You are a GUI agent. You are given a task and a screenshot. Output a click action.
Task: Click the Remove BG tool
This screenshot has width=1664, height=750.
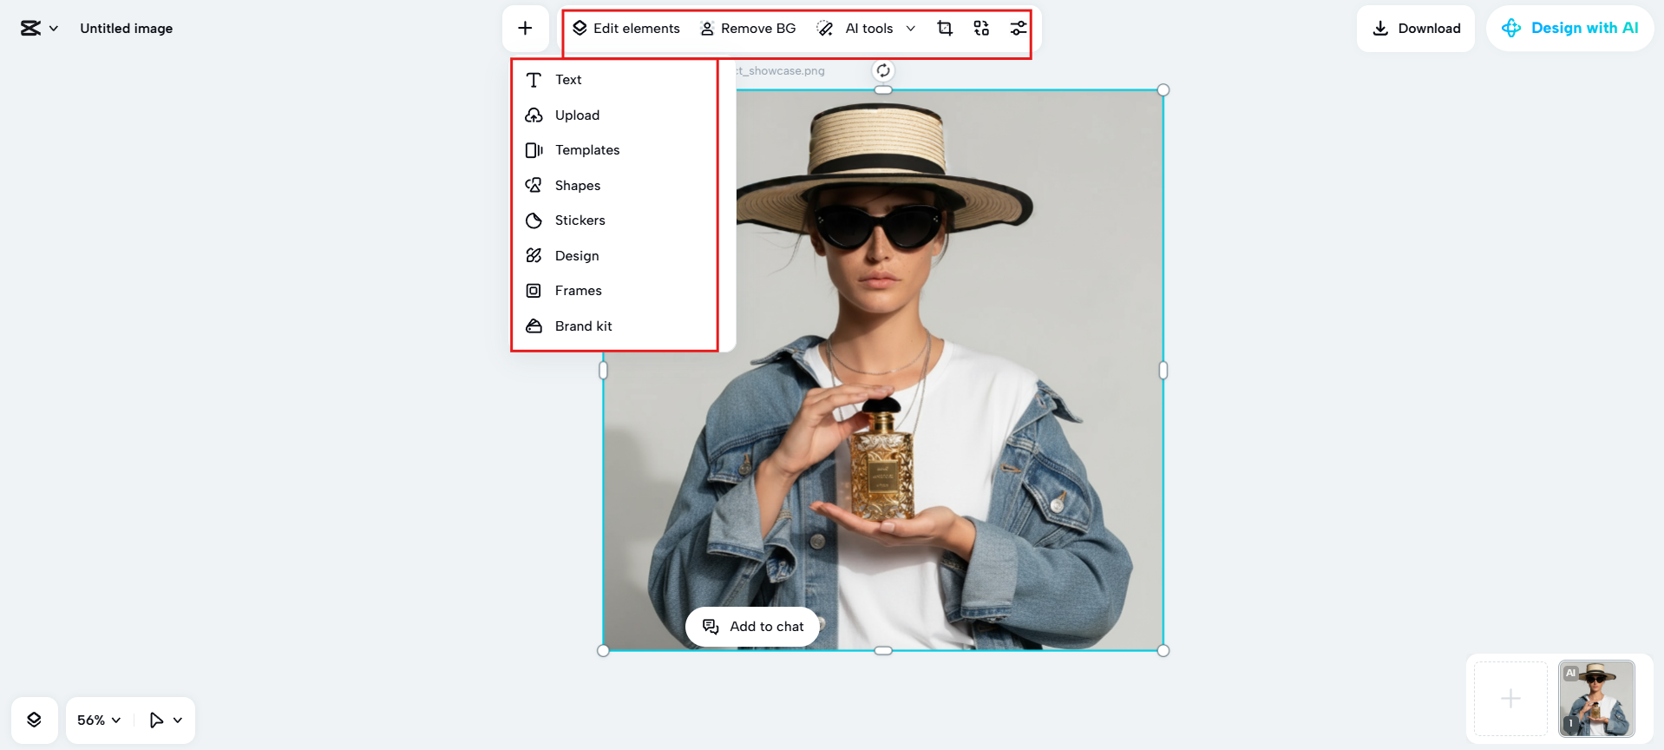pos(748,29)
